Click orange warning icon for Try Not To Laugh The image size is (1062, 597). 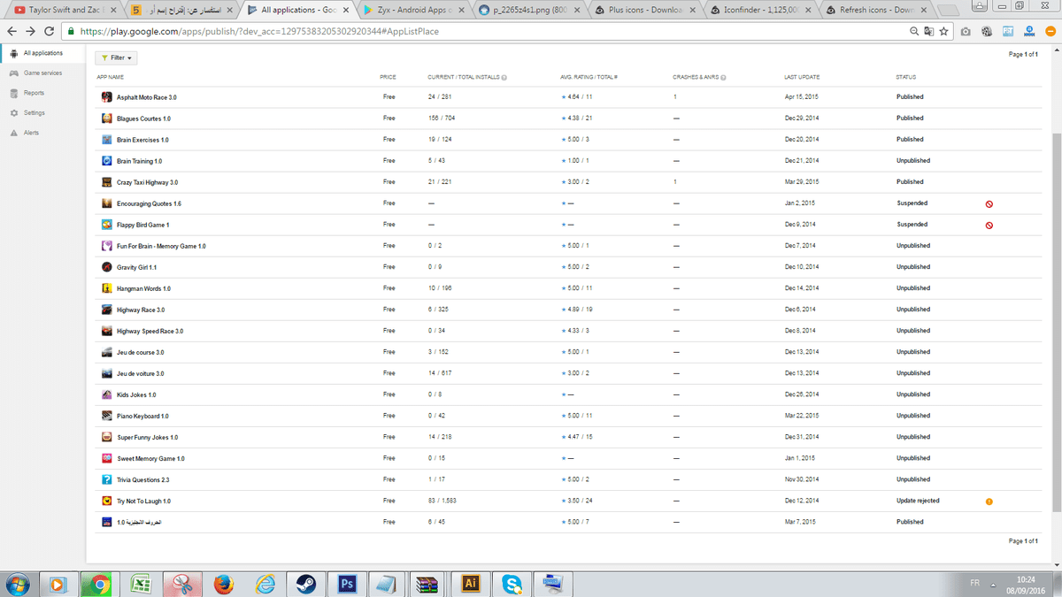989,501
